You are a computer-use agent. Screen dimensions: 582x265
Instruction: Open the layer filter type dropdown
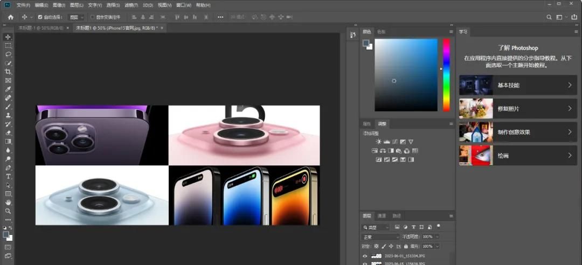tap(376, 227)
